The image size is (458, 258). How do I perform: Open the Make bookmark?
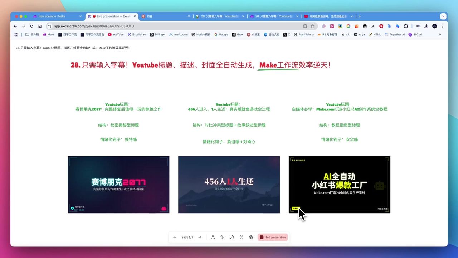point(49,34)
